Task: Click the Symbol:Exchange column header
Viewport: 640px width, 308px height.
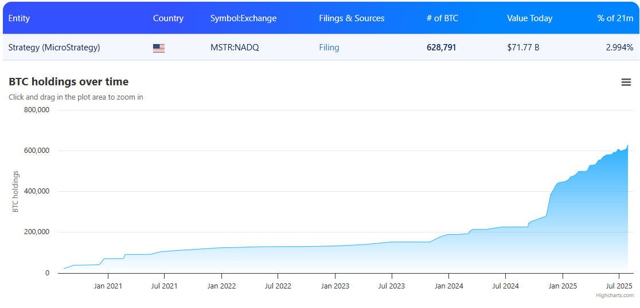Action: click(x=243, y=18)
